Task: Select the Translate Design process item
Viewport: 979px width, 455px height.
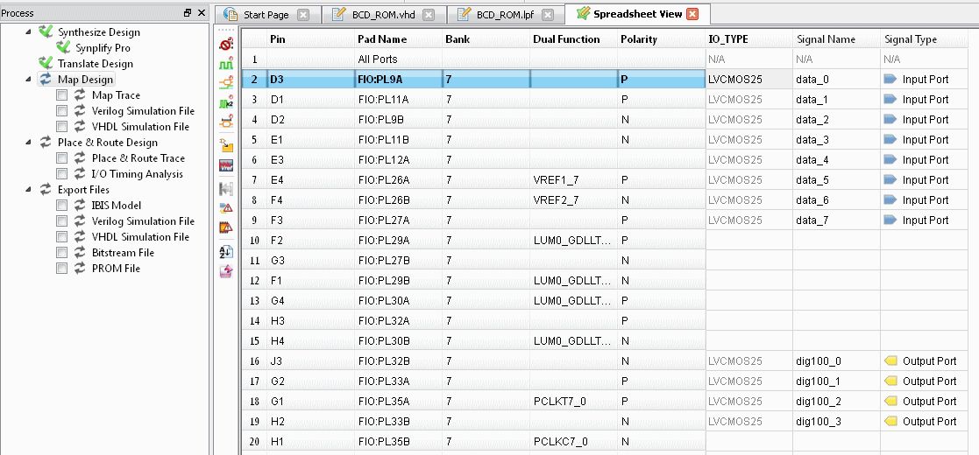Action: [96, 64]
